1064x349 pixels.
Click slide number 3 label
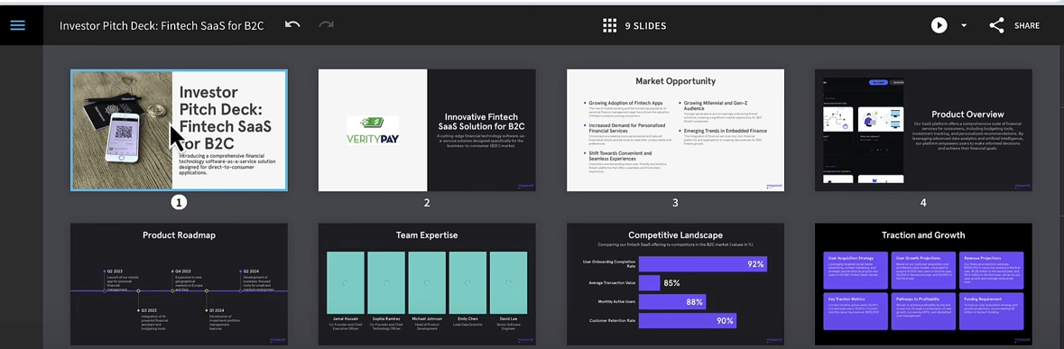tap(675, 203)
